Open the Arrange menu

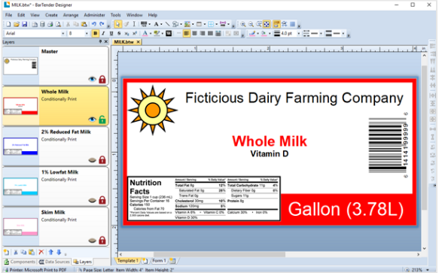click(x=71, y=15)
